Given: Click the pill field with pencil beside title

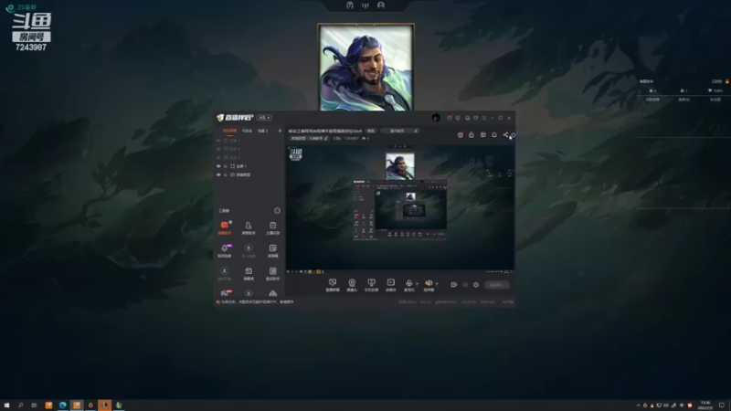Looking at the screenshot, I should pyautogui.click(x=400, y=131).
